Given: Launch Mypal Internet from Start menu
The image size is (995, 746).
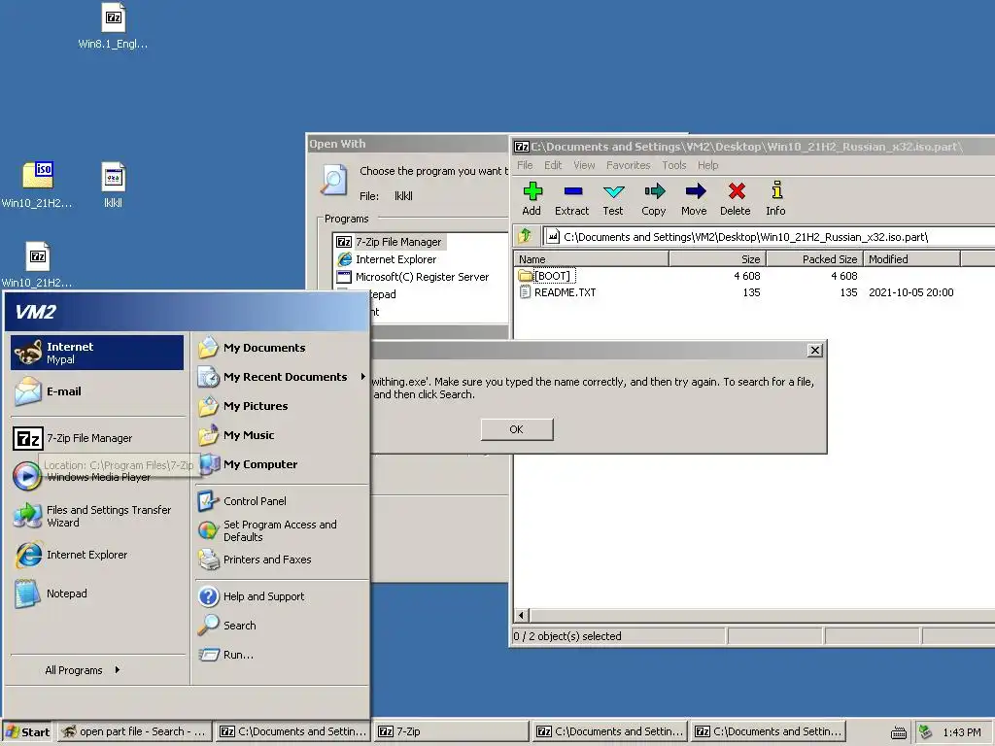Looking at the screenshot, I should click(97, 353).
